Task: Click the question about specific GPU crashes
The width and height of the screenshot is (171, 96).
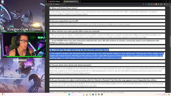Action: 75,31
